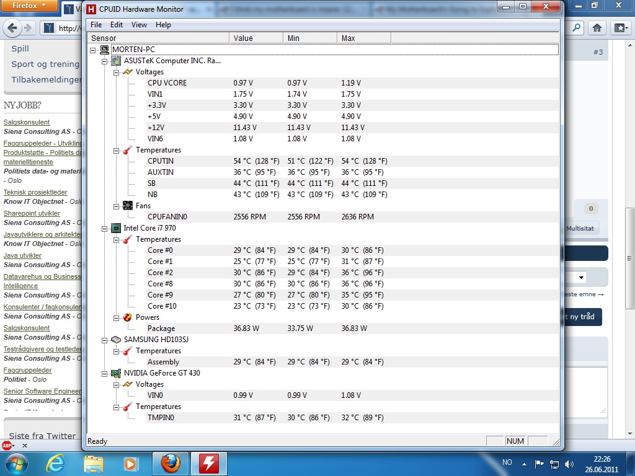635x476 pixels.
Task: Click the Powers flame icon
Action: (x=128, y=317)
